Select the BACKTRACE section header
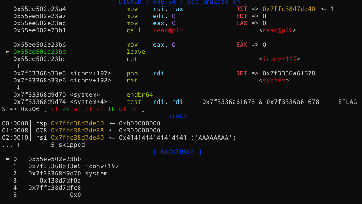362x204 pixels. click(x=177, y=152)
